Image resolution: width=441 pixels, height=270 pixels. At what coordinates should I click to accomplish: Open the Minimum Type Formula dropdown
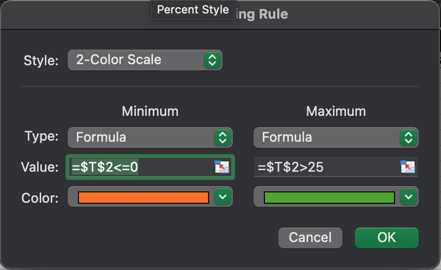[151, 137]
